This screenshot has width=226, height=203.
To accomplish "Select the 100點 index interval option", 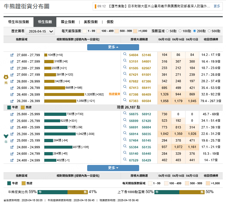I will click(x=180, y=31).
